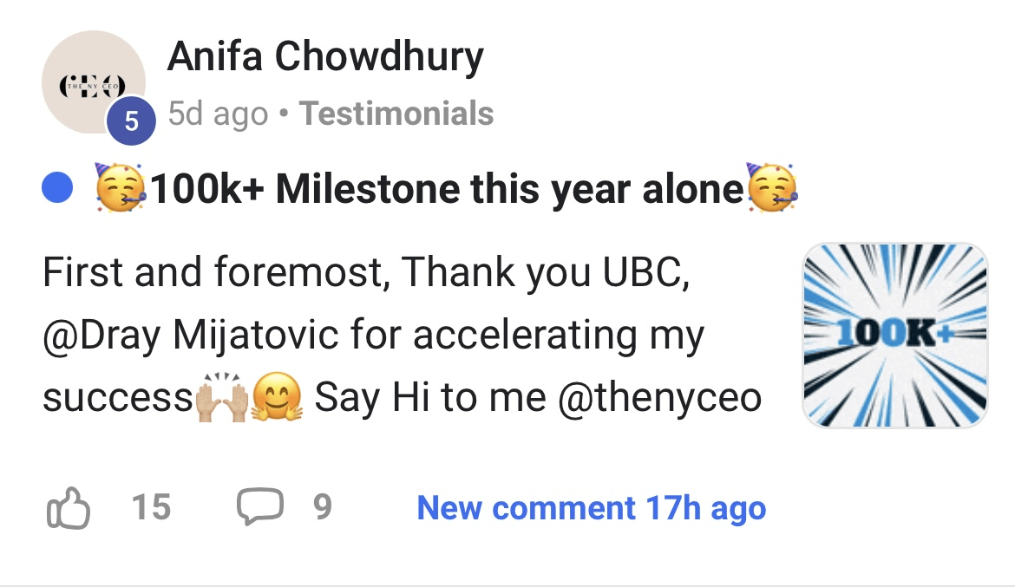Click the level 5 badge

pos(131,121)
